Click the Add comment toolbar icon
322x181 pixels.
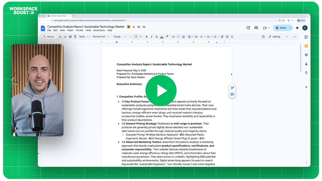(178, 37)
